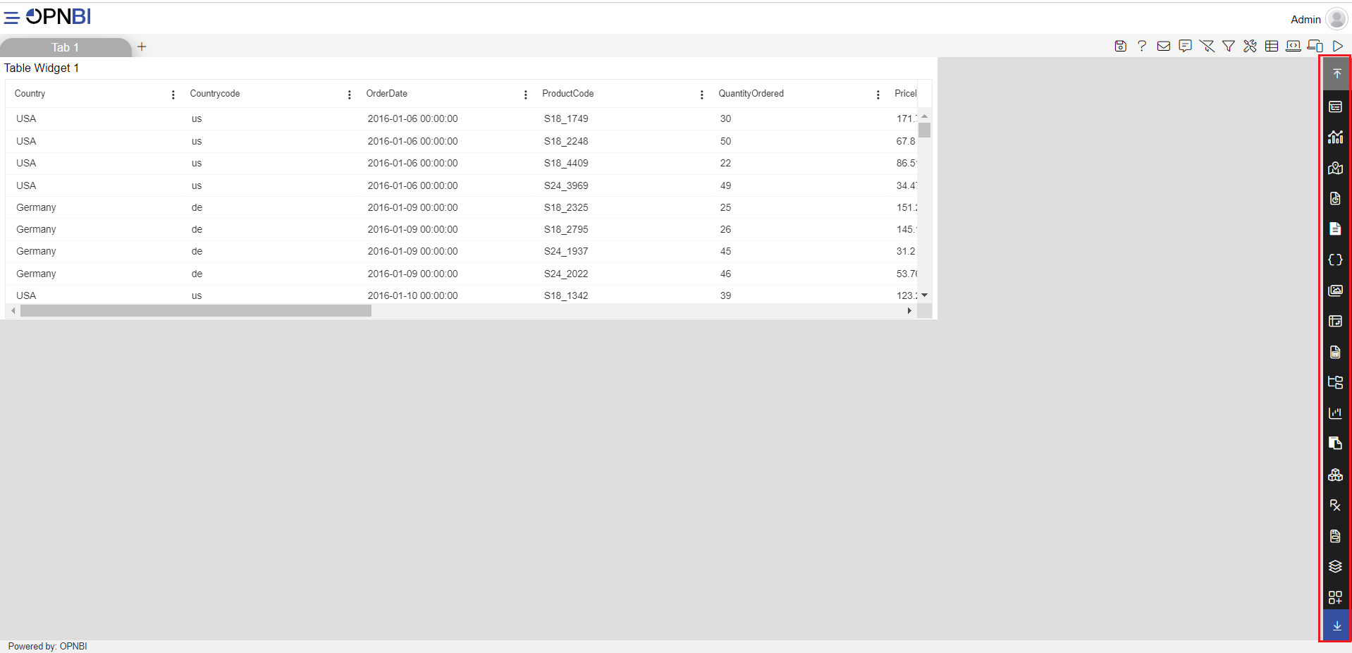Select the folder tree widget icon
The width and height of the screenshot is (1352, 653).
(1335, 382)
